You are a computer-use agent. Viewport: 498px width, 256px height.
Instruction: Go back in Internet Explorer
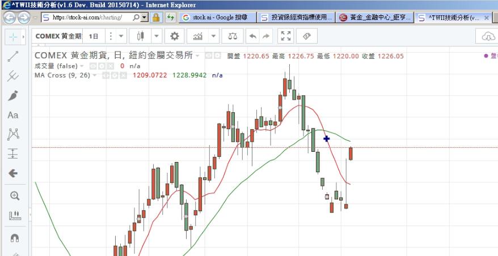(x=10, y=18)
